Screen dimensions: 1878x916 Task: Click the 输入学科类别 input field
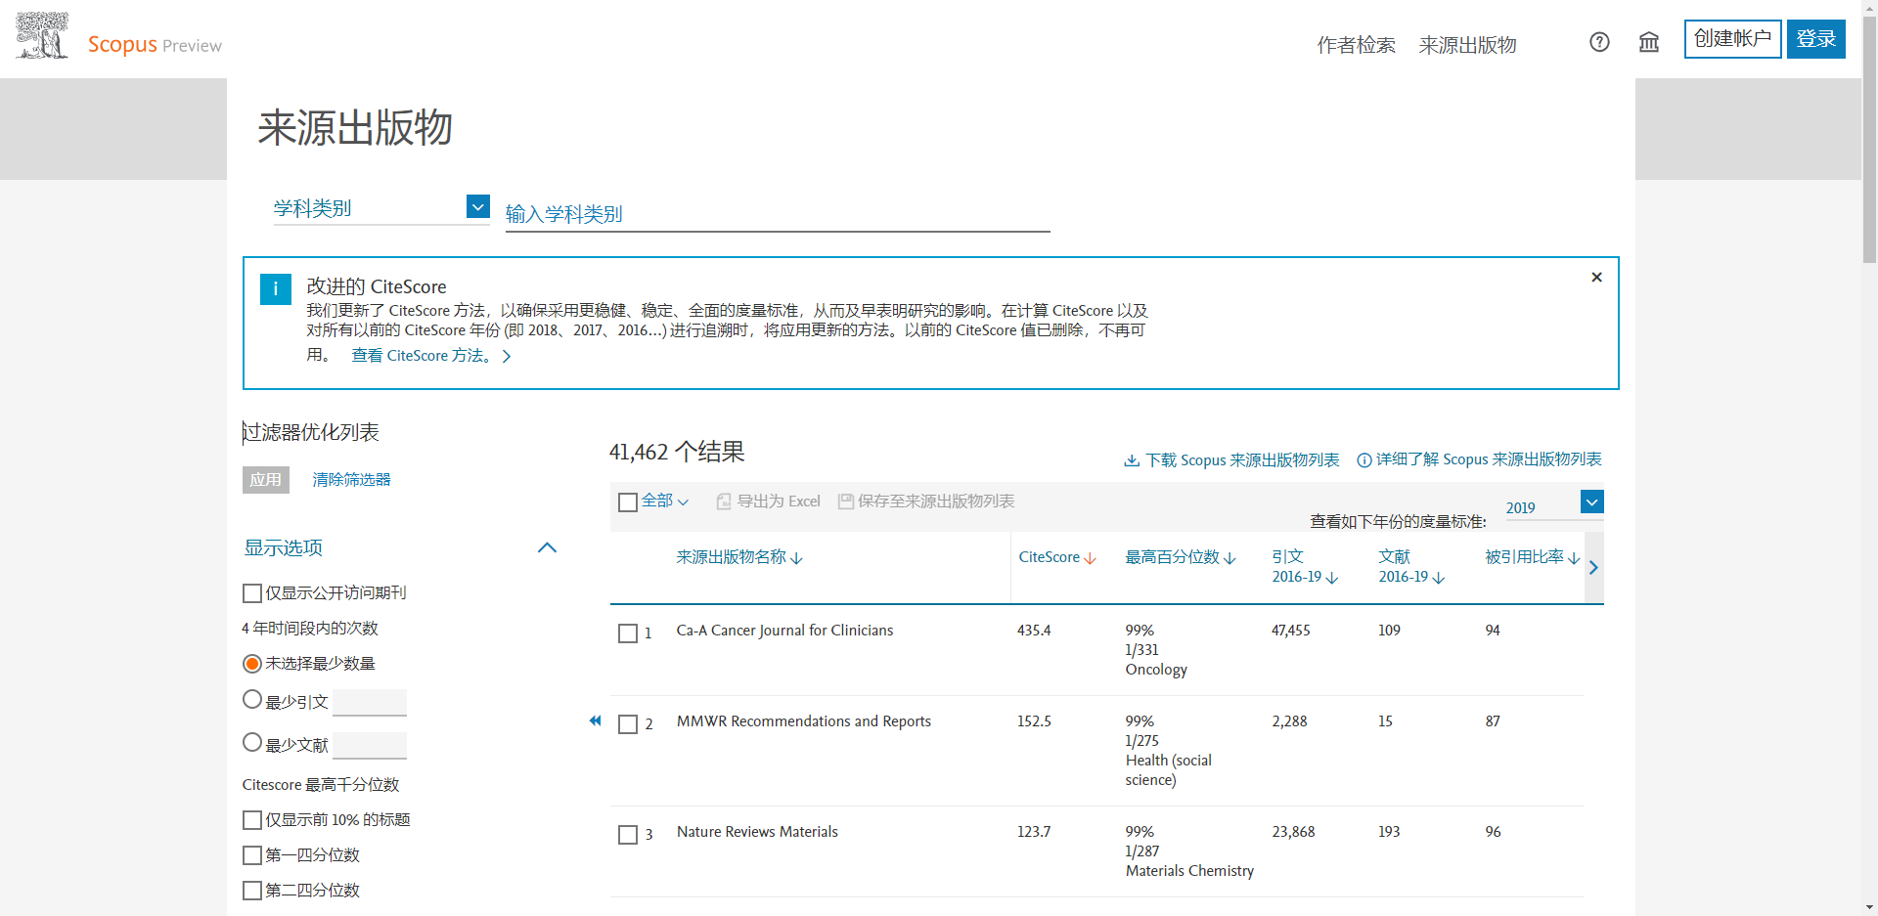(x=778, y=214)
